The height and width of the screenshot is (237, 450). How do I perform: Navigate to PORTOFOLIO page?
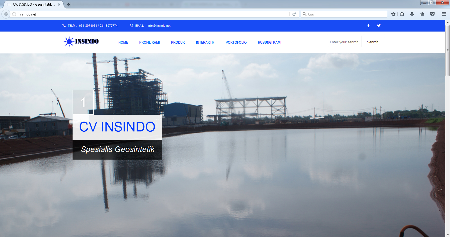click(x=236, y=43)
